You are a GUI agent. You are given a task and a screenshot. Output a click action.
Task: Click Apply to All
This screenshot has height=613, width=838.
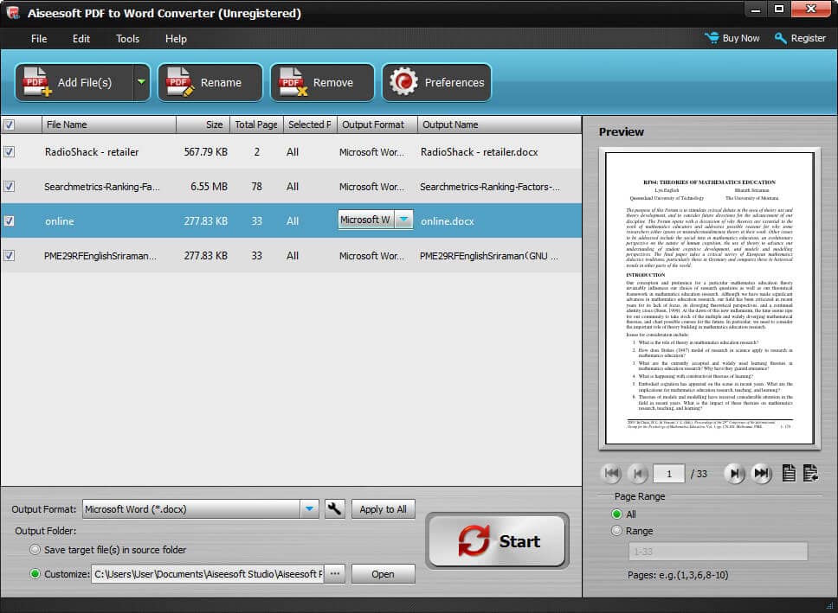(x=383, y=509)
